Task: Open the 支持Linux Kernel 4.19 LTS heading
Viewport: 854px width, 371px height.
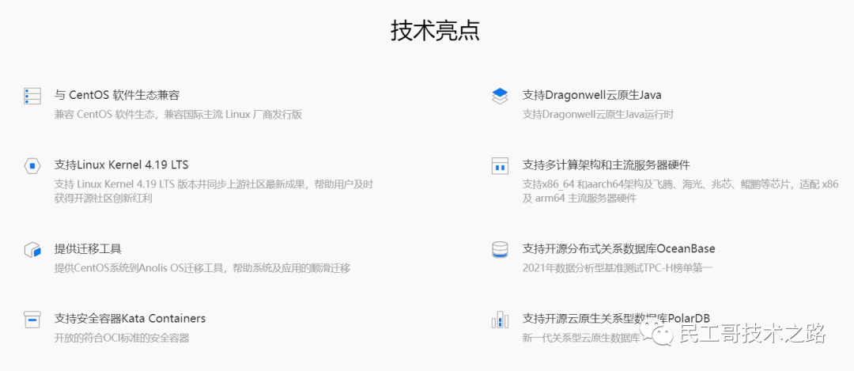Action: [122, 165]
